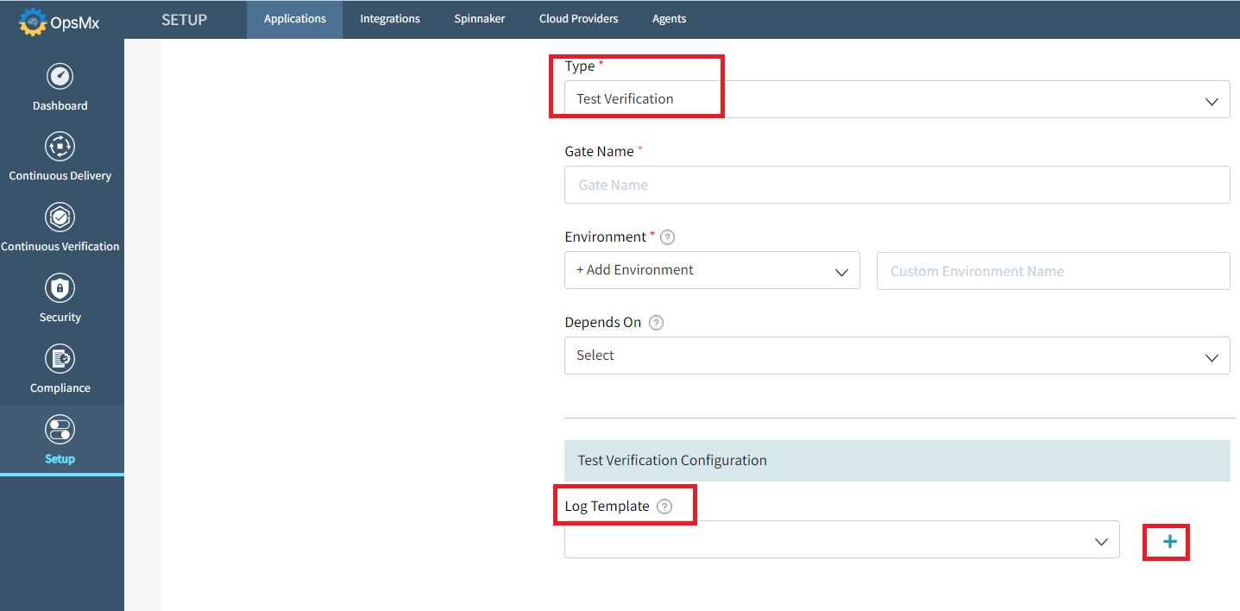Image resolution: width=1240 pixels, height=611 pixels.
Task: Open the Compliance document icon
Action: 60,358
